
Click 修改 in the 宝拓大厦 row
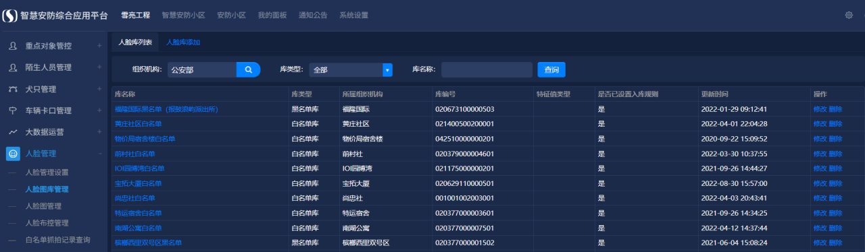tap(820, 183)
